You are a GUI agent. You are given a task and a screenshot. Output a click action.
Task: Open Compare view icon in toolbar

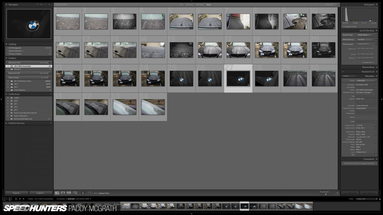pos(69,193)
